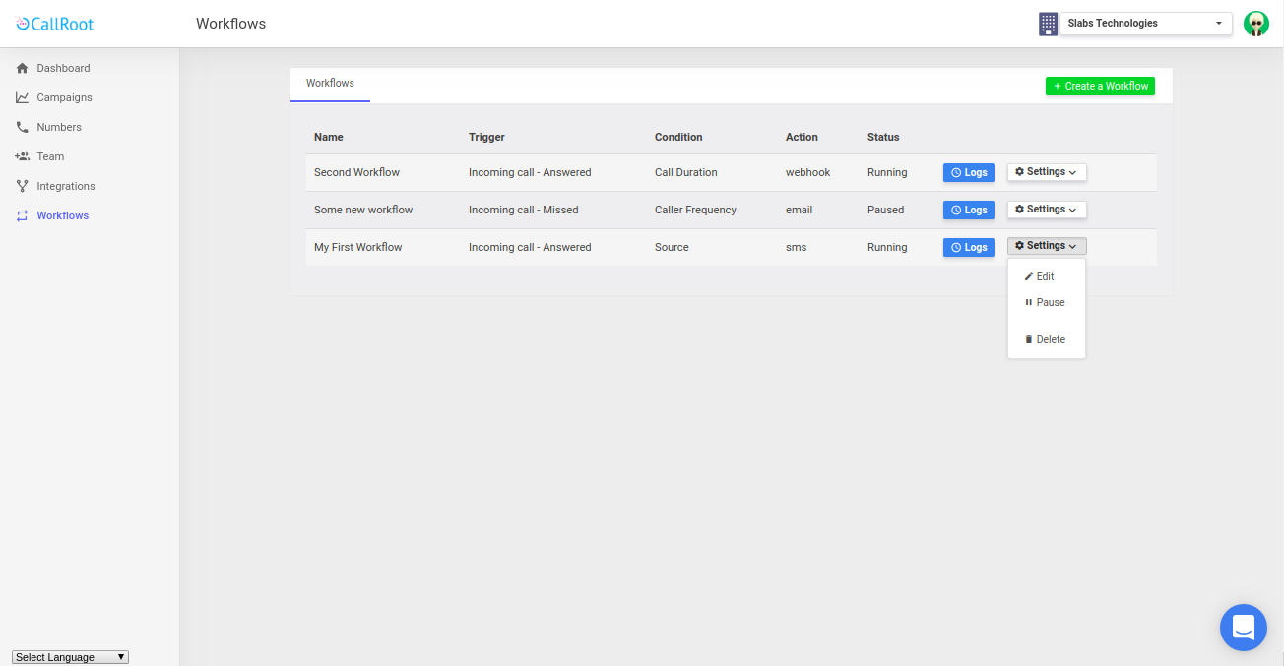Select the Campaigns chart icon in sidebar
Viewport: 1284px width, 666px height.
(21, 97)
